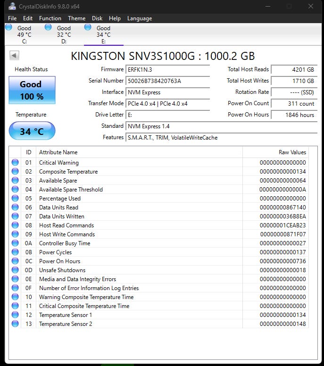Screen dimensions: 324x366
Task: Click the Features field
Action: pyautogui.click(x=222, y=137)
